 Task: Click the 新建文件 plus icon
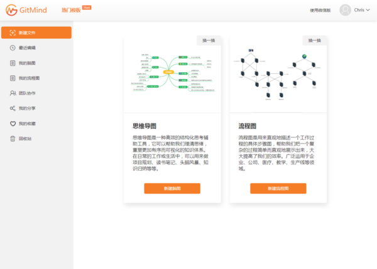[x=13, y=33]
